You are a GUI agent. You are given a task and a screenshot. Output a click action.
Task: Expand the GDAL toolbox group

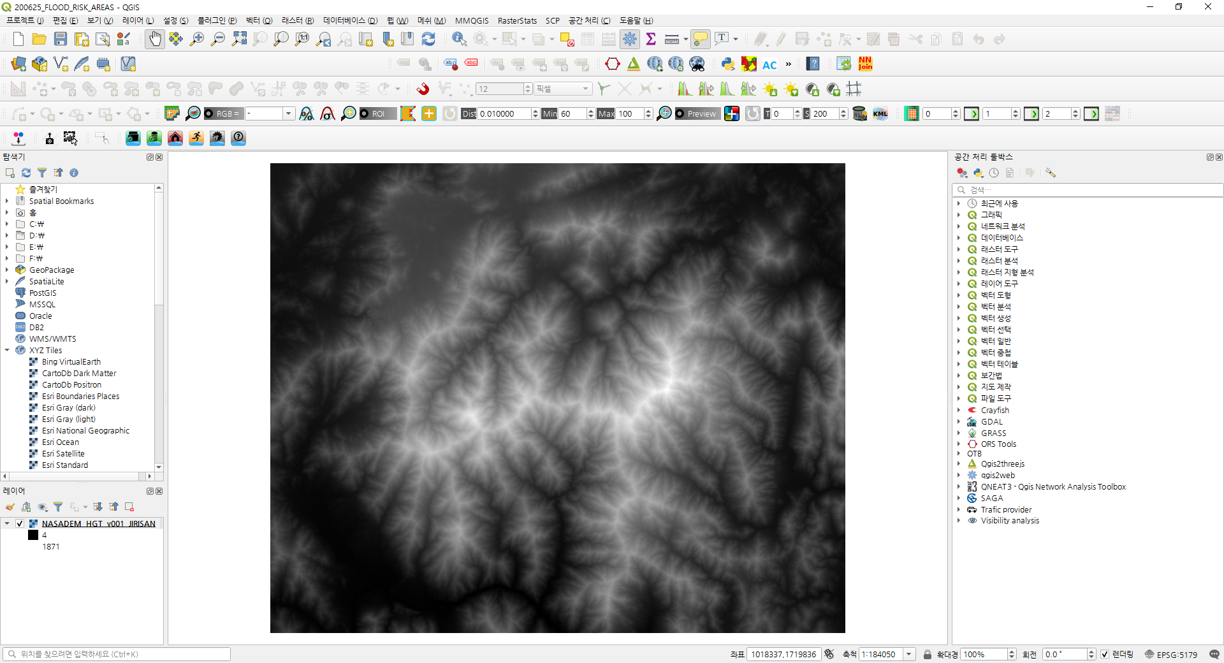pyautogui.click(x=959, y=421)
